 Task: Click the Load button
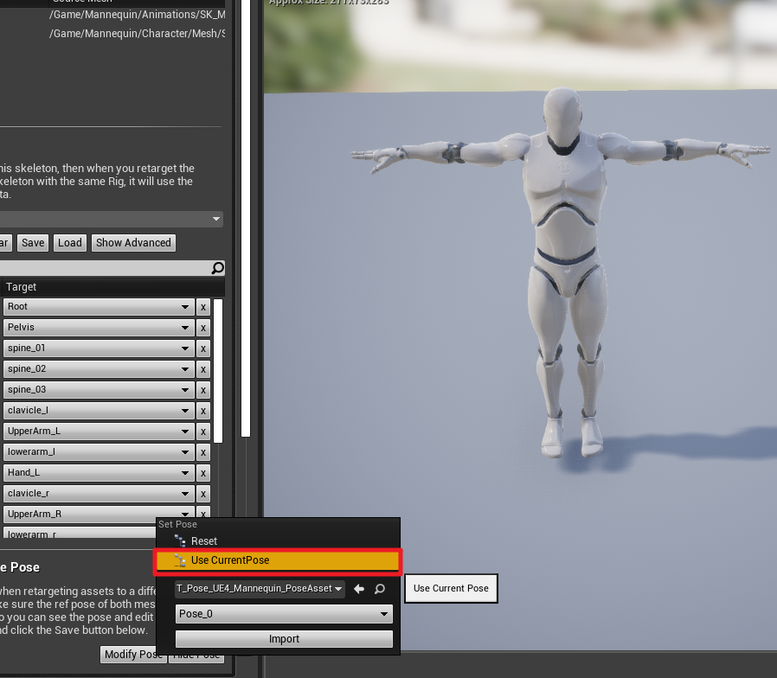(x=70, y=243)
